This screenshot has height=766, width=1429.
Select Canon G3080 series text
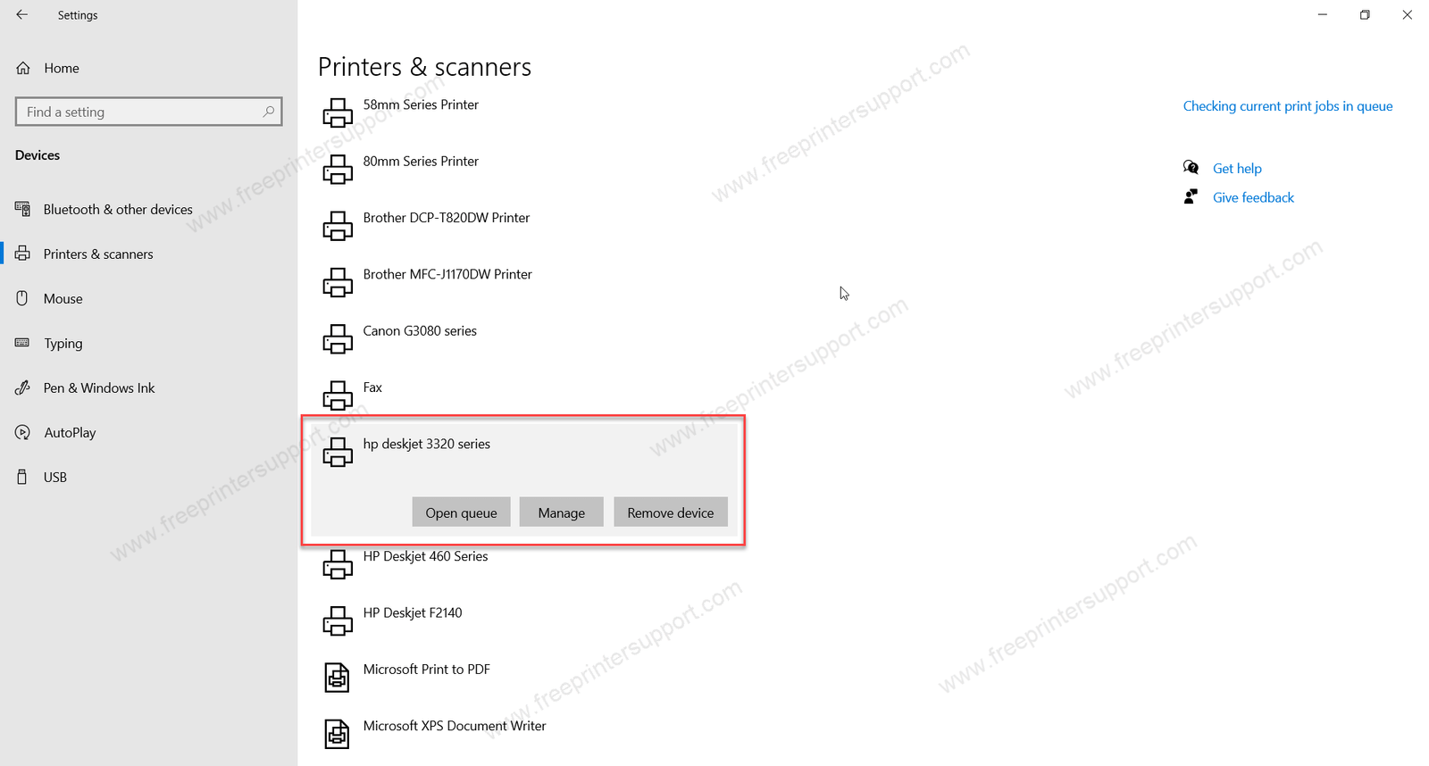[x=420, y=330]
